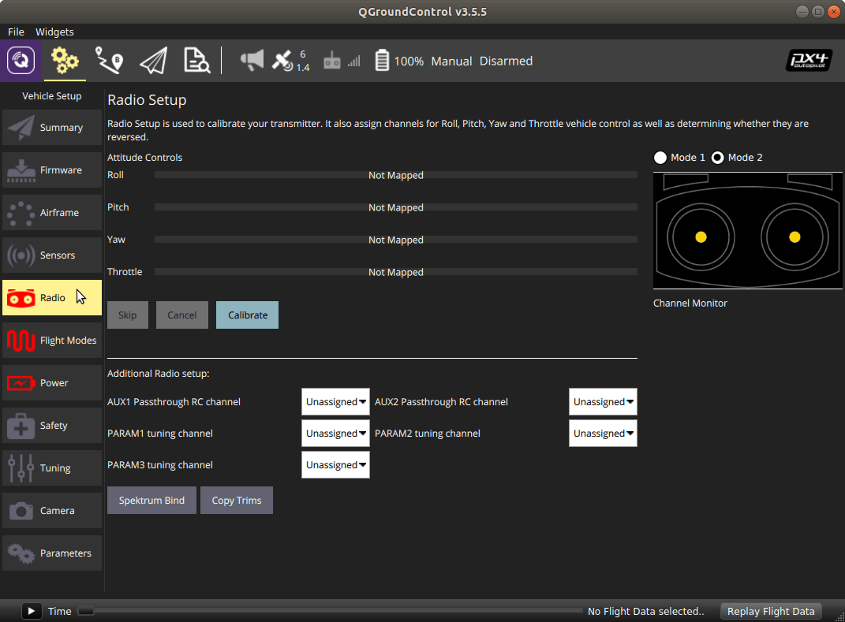
Task: Go to the Parameters setup page
Action: [x=52, y=553]
